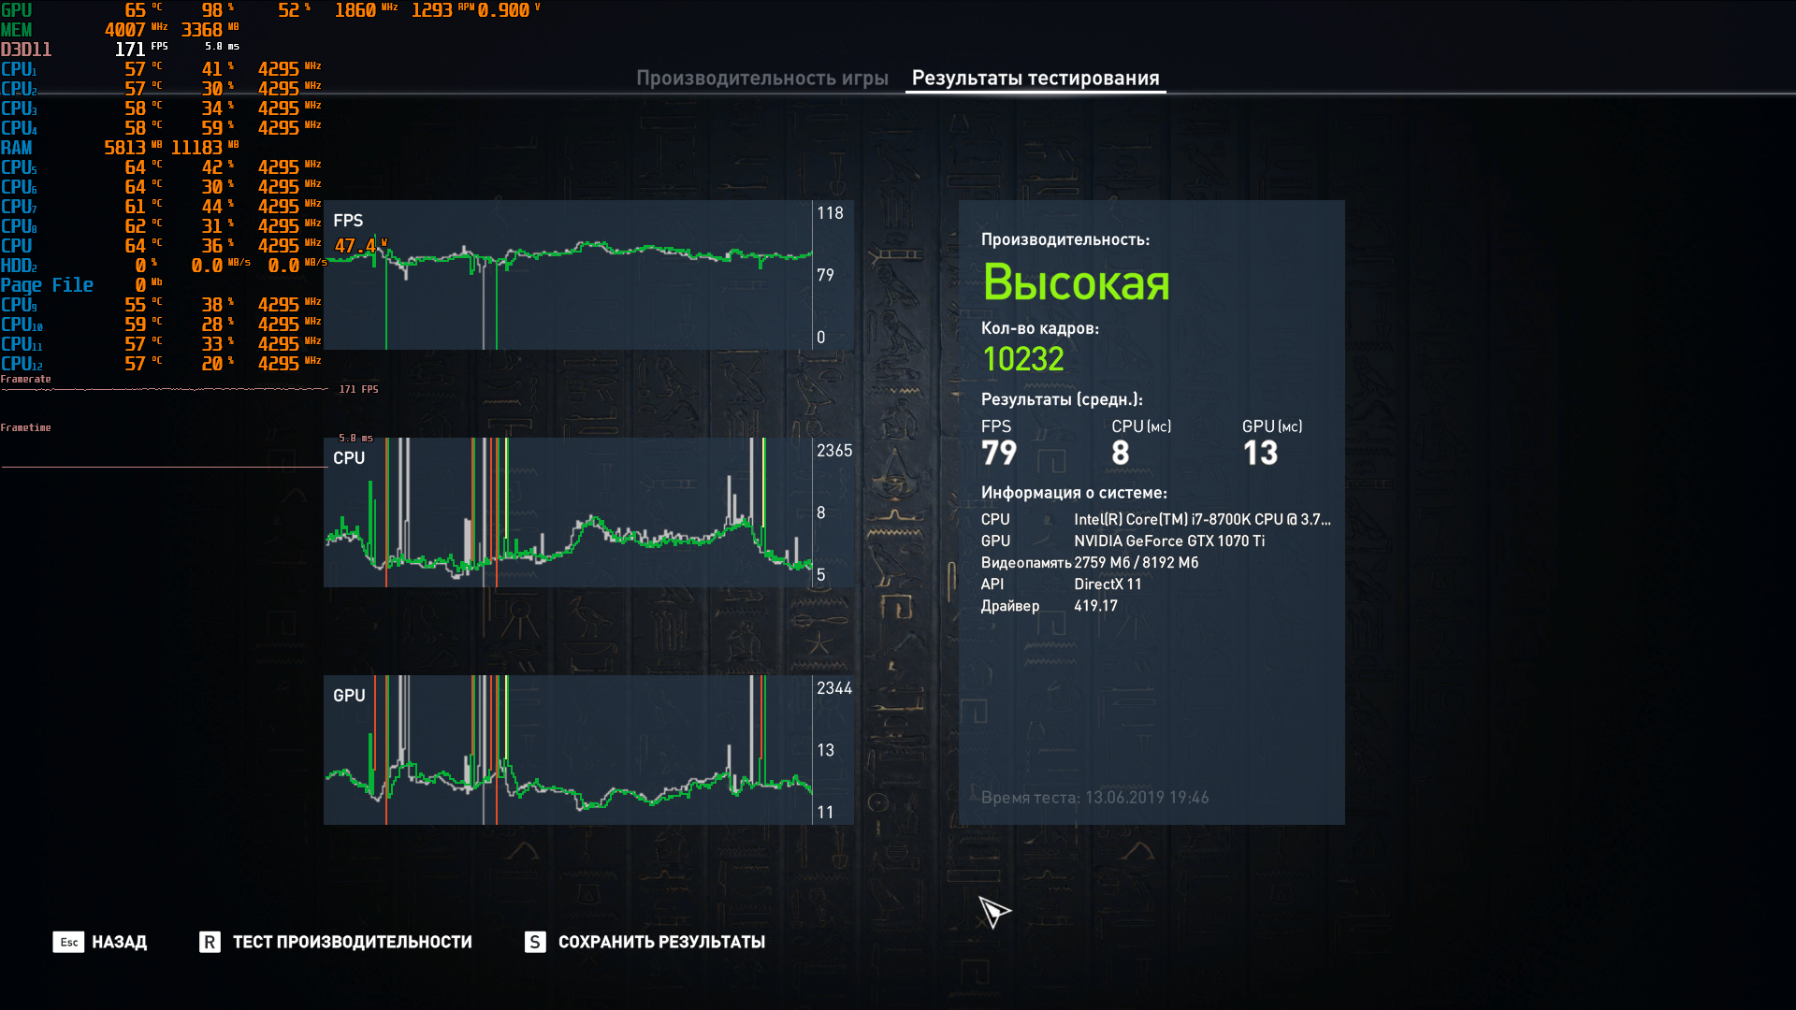
Task: Switch to Производительность игры tab
Action: 761,79
